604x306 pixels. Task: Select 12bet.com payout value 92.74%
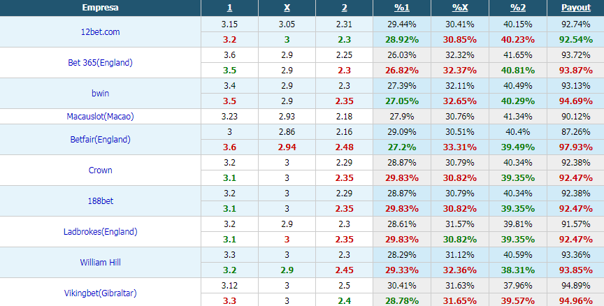576,24
